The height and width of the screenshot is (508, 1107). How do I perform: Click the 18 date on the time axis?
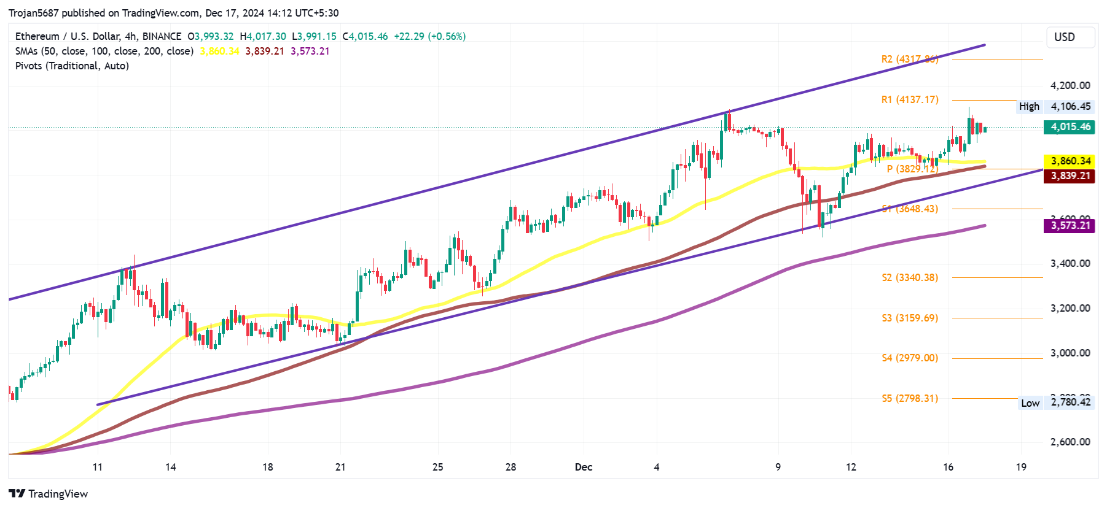(x=268, y=467)
